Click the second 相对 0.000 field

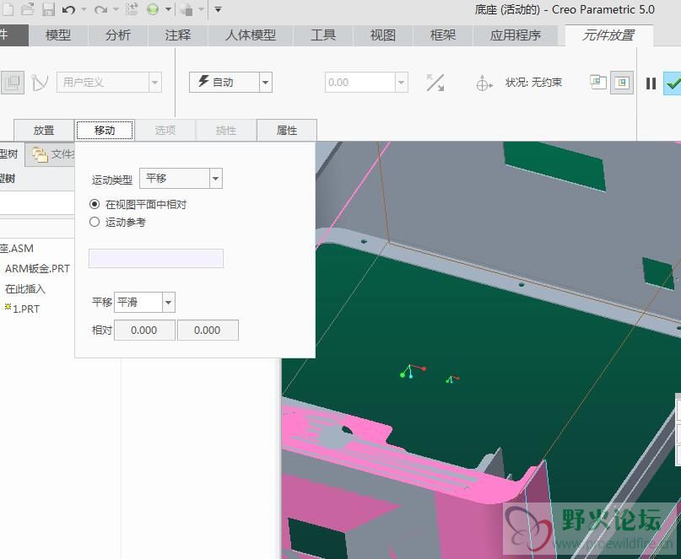(x=208, y=331)
